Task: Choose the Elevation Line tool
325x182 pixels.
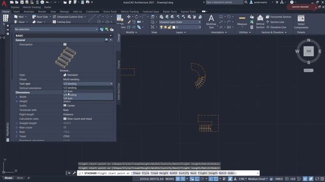Action: click(x=276, y=27)
